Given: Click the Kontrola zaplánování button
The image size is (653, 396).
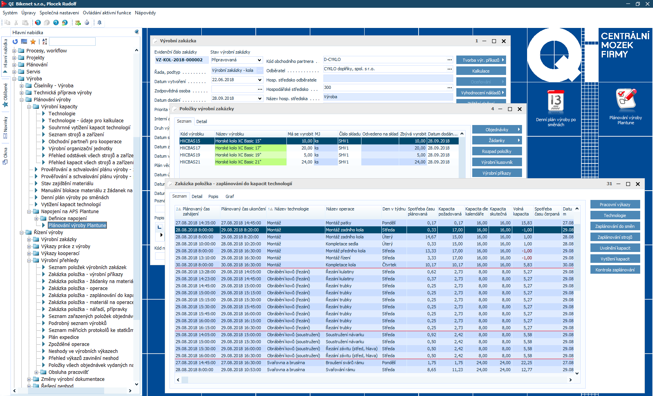Looking at the screenshot, I should (615, 270).
